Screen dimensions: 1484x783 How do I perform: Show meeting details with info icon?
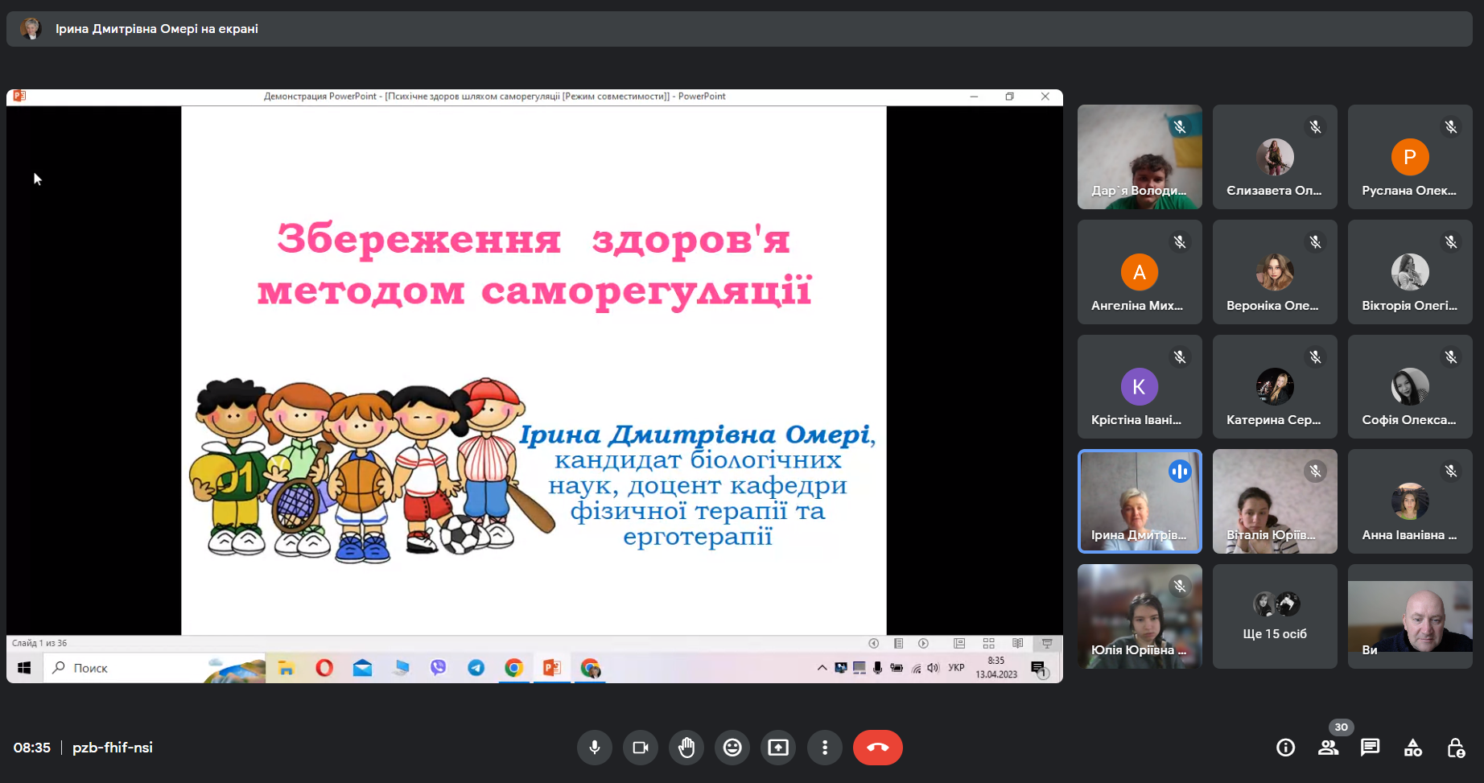(1285, 748)
